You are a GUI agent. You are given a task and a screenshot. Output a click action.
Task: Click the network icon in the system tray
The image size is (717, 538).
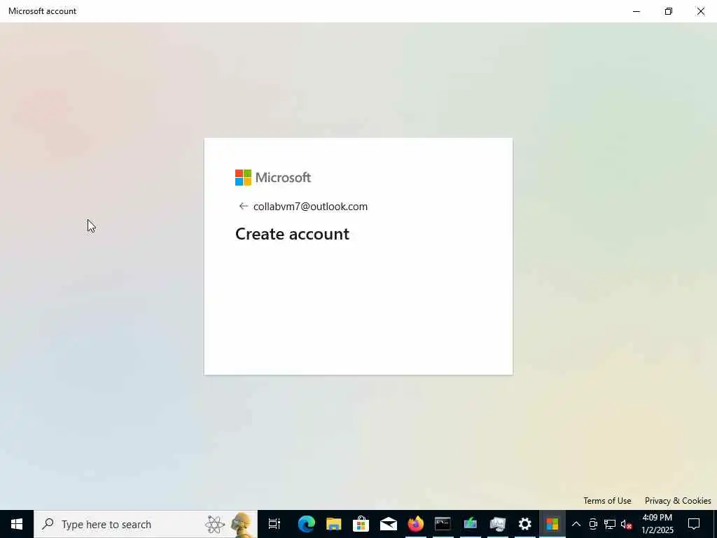610,524
